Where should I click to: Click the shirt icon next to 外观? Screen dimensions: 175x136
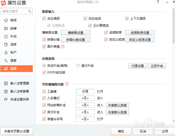(6, 37)
